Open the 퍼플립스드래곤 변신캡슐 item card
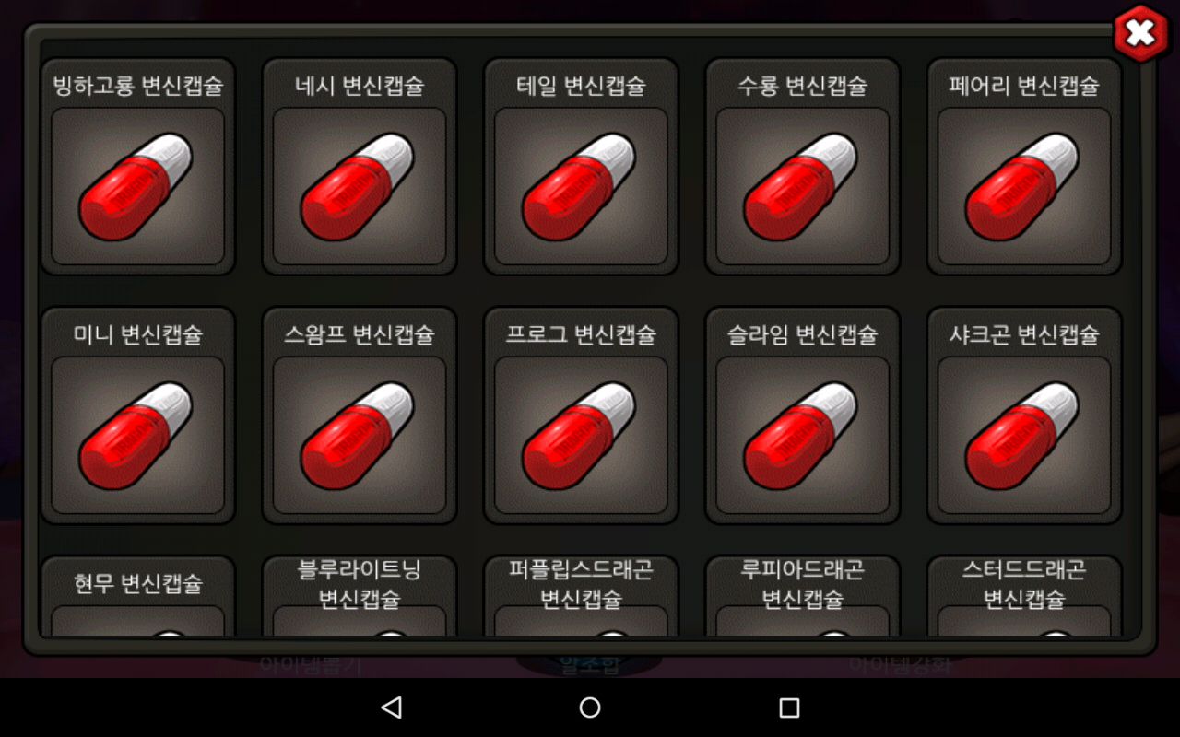The height and width of the screenshot is (737, 1180). pyautogui.click(x=581, y=596)
